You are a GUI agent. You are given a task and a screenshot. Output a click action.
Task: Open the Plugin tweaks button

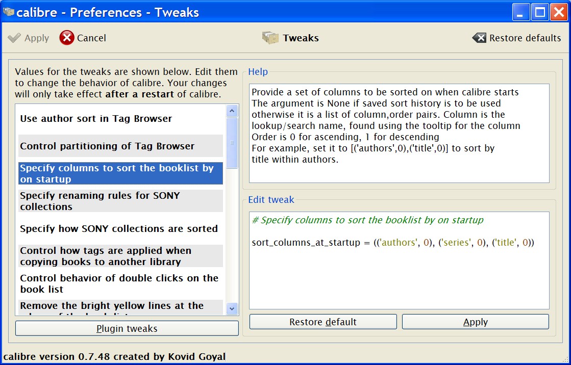(x=127, y=329)
